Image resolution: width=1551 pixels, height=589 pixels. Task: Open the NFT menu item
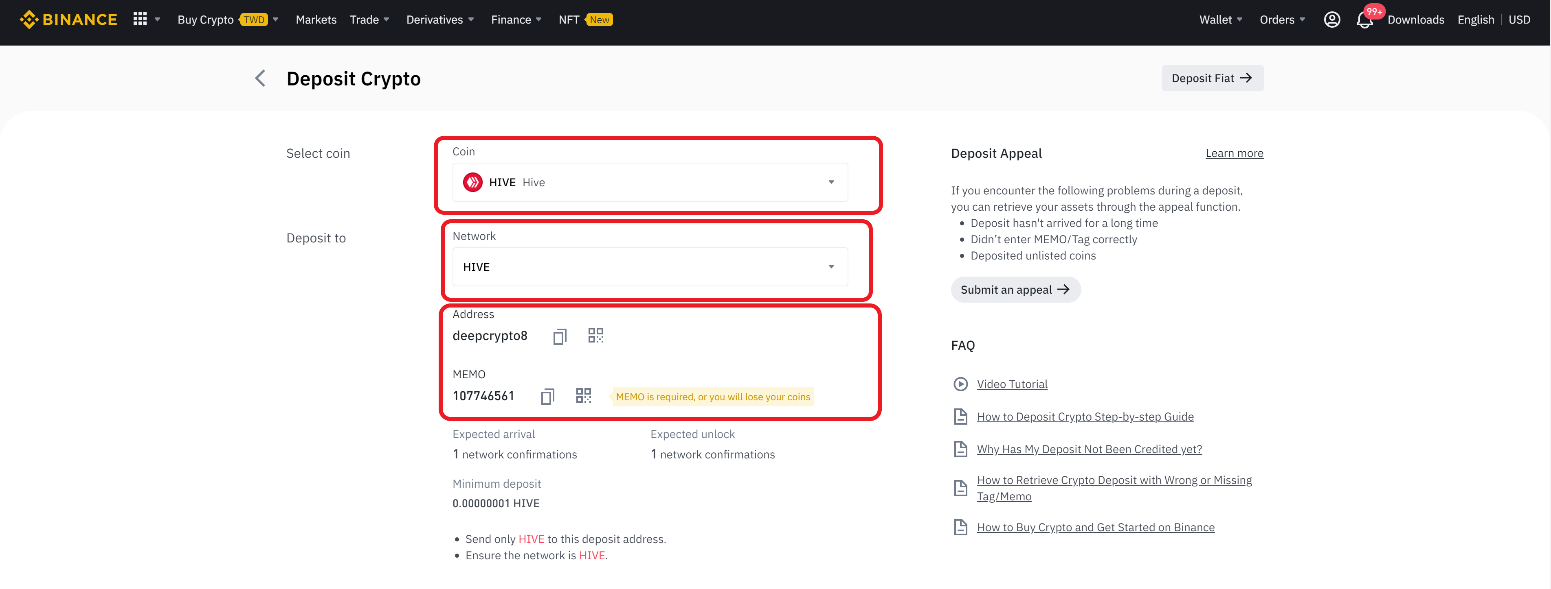(568, 20)
